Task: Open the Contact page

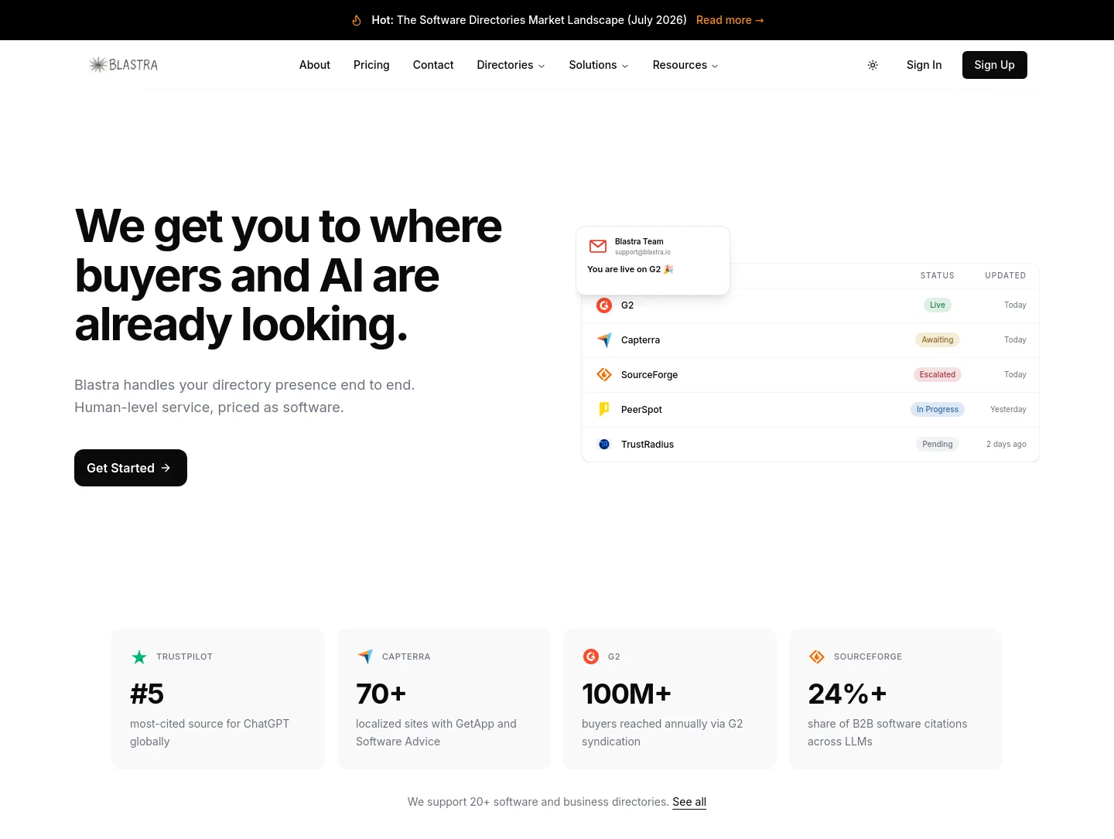Action: coord(433,65)
